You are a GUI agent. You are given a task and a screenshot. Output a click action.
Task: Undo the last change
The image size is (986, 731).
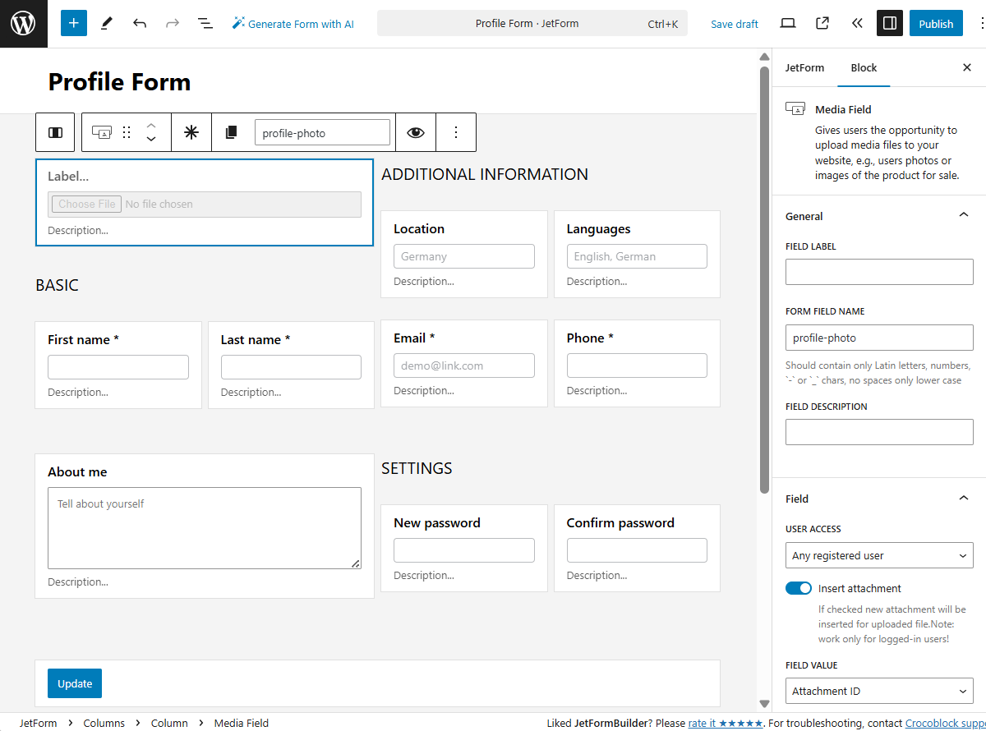pos(140,23)
